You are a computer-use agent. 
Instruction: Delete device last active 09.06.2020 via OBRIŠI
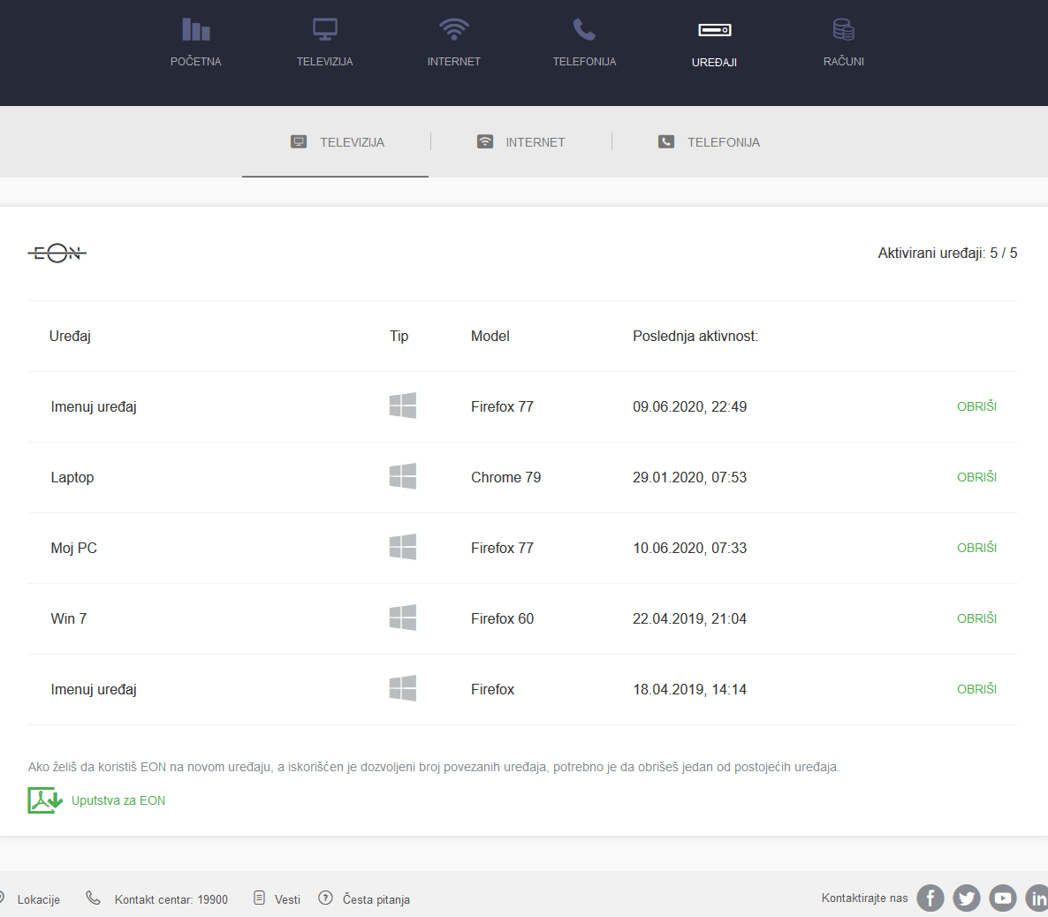(976, 406)
